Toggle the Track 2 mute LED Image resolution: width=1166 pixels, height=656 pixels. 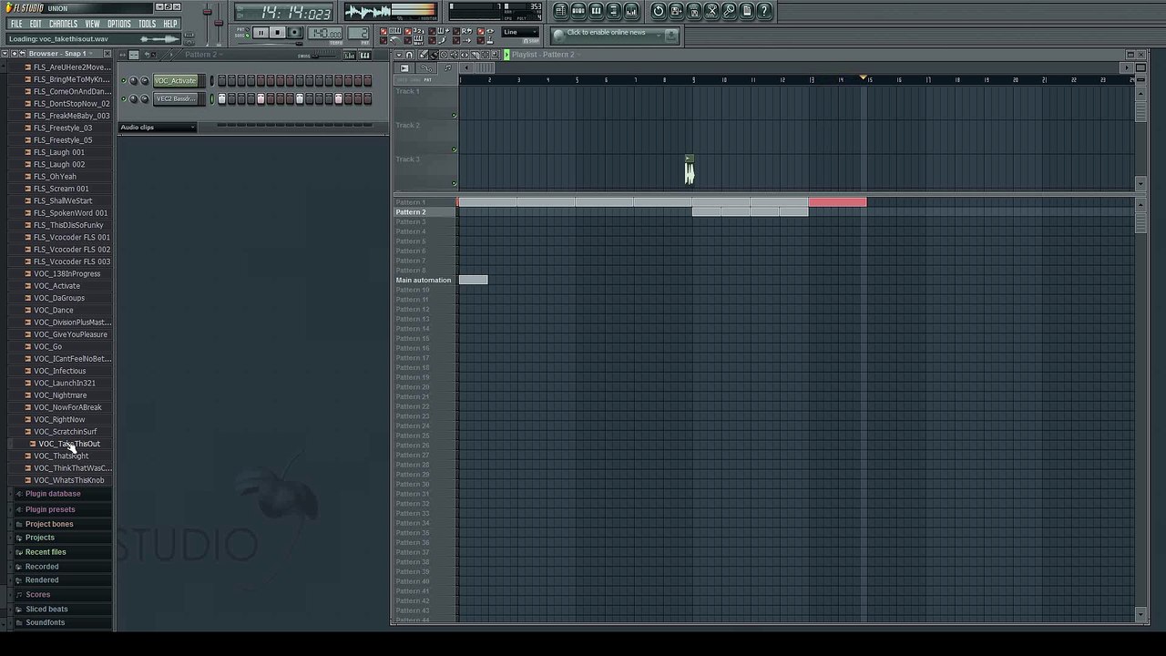pos(454,149)
